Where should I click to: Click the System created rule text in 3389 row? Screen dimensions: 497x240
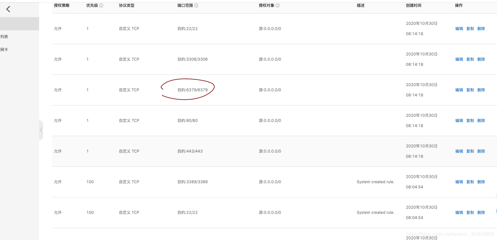coord(375,182)
